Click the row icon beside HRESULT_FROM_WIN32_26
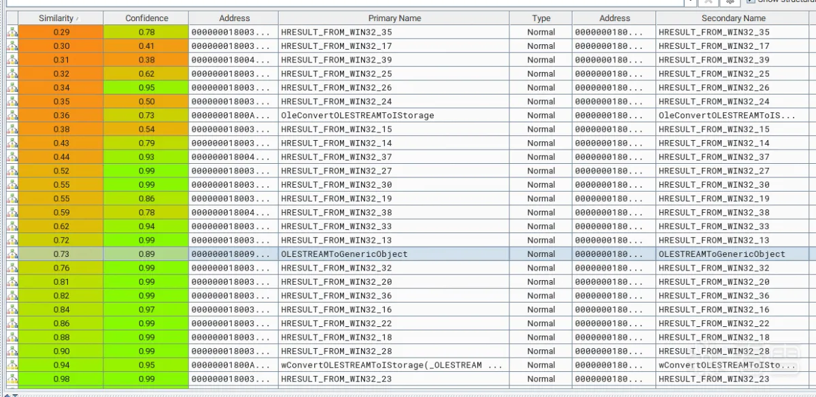 (x=12, y=88)
